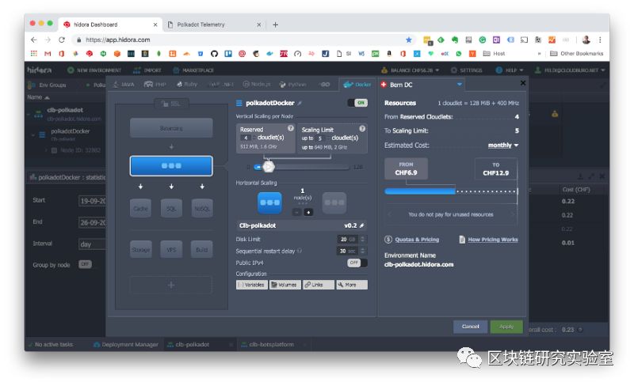634x386 pixels.
Task: Switch to the Ruby tab
Action: pos(187,85)
